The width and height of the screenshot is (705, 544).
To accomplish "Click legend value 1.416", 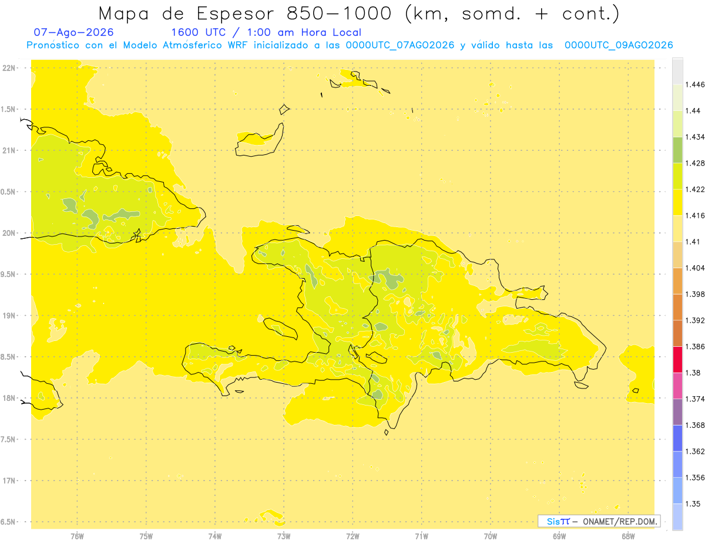I will click(x=694, y=215).
